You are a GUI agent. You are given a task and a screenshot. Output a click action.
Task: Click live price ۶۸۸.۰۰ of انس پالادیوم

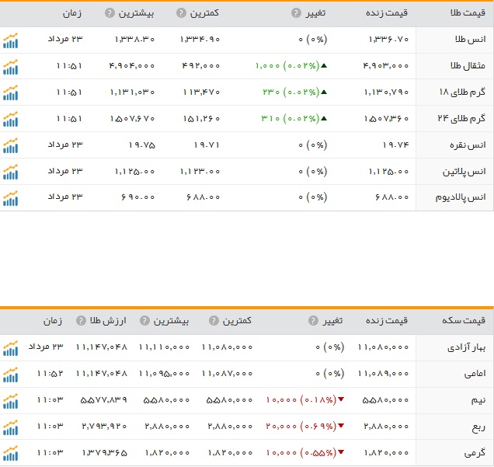tap(391, 197)
